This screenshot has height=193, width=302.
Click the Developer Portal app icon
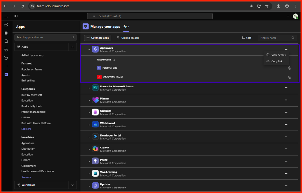click(x=95, y=137)
